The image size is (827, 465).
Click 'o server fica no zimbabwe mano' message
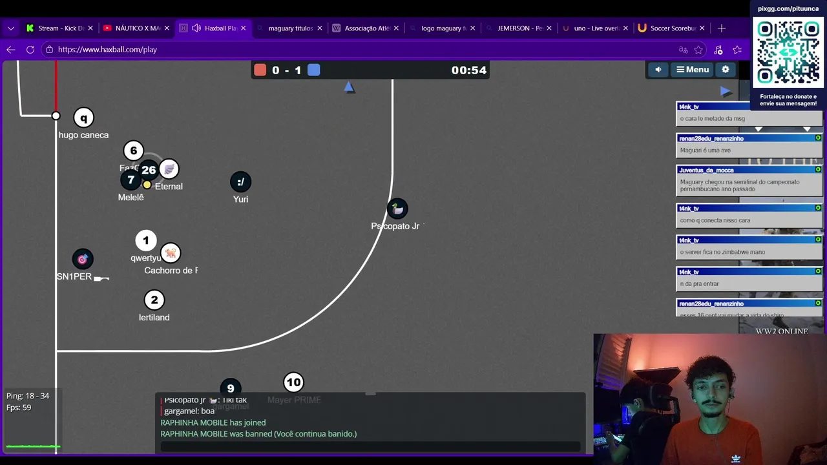pos(749,247)
